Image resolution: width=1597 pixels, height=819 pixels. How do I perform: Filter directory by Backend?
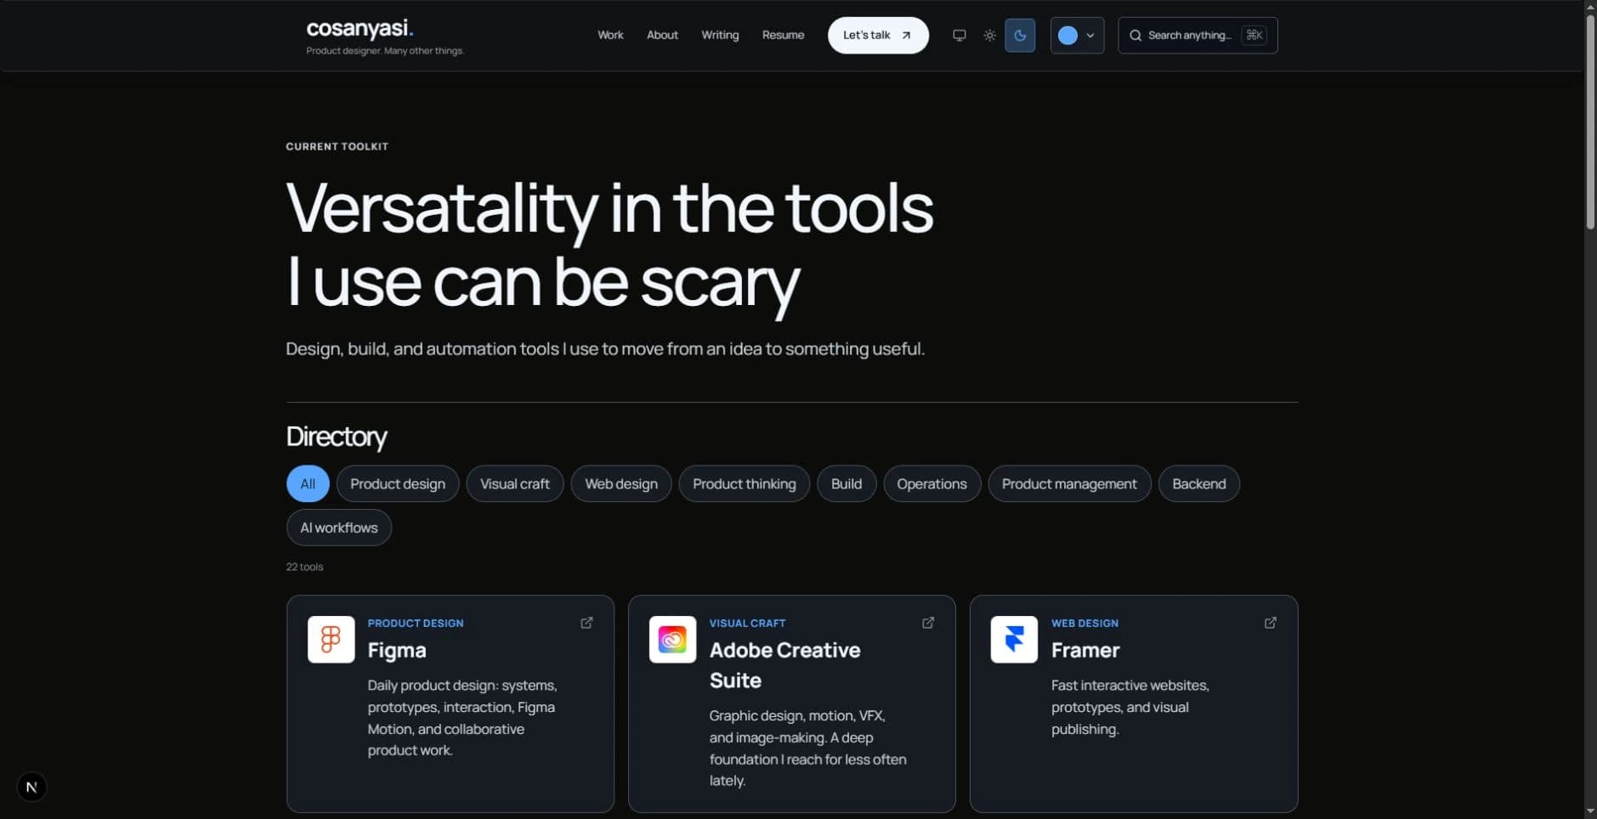point(1199,483)
